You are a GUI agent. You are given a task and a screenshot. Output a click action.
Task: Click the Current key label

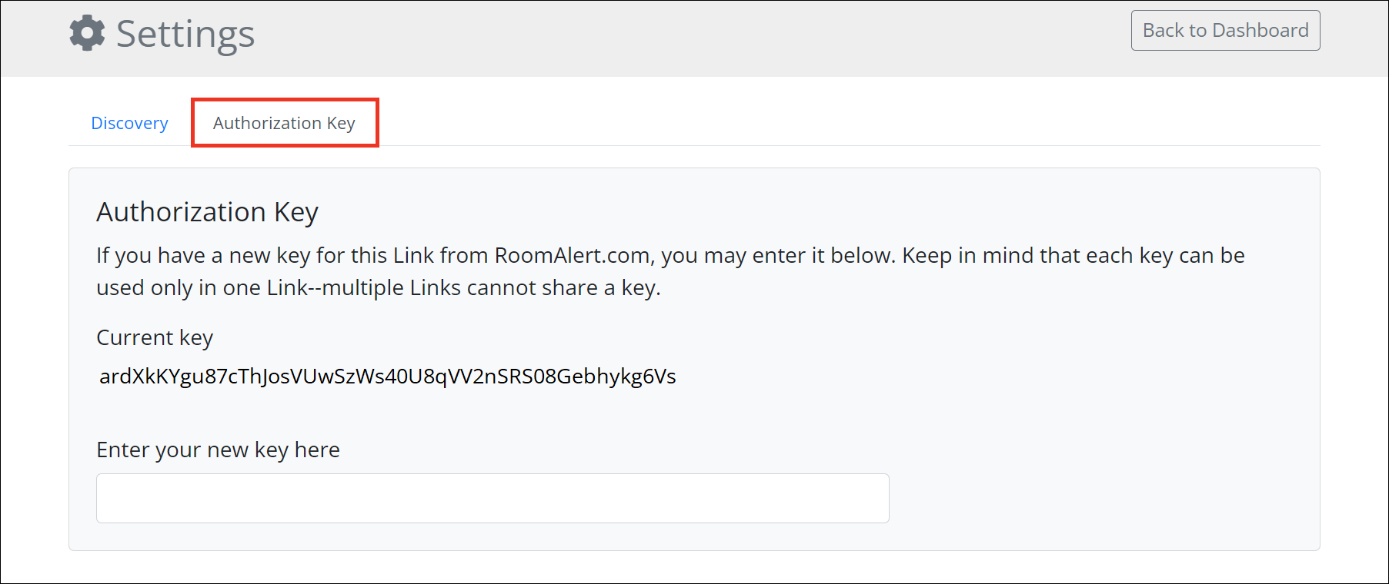(x=155, y=338)
